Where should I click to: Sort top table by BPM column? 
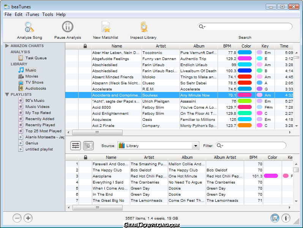pyautogui.click(x=227, y=46)
